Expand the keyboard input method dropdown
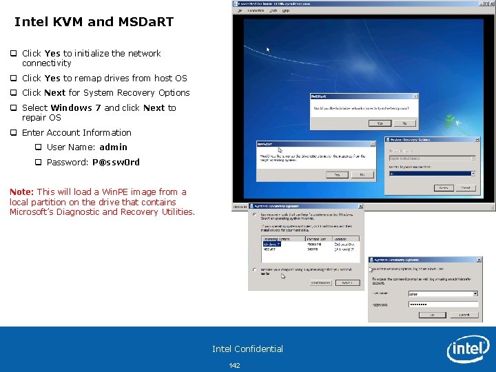496x372 pixels. [473, 174]
